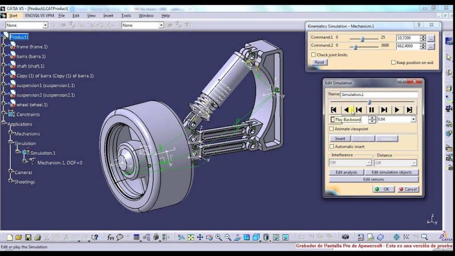Click the simulation timeline slider handle

tap(369, 102)
